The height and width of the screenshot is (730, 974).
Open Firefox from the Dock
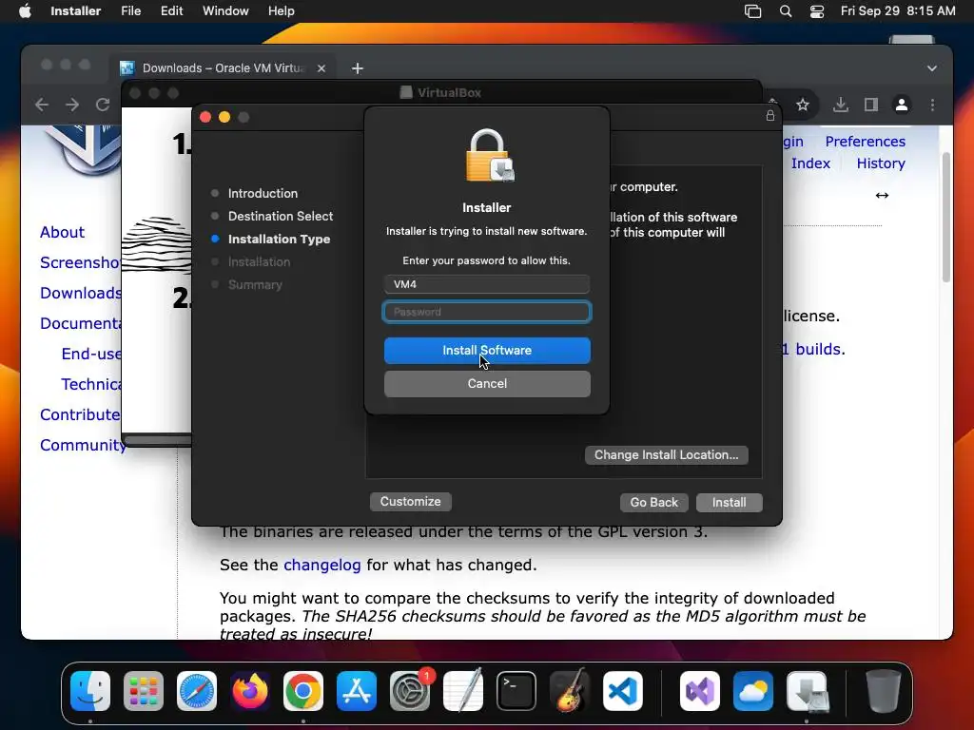(250, 691)
